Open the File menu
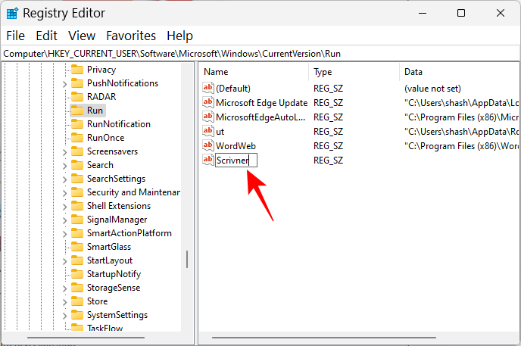The image size is (521, 346). coord(15,36)
